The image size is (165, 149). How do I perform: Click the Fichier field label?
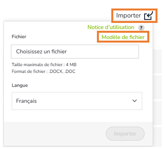tap(19, 37)
